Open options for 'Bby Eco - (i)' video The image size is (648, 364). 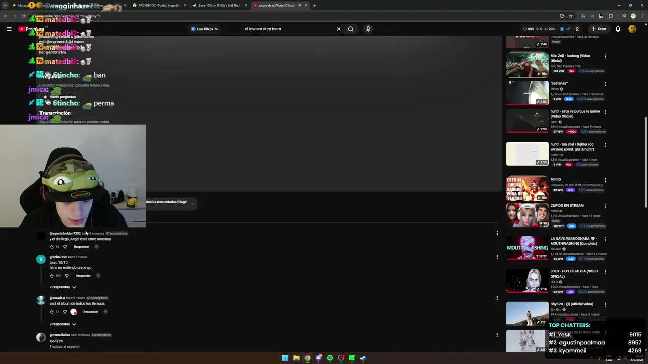tap(606, 305)
